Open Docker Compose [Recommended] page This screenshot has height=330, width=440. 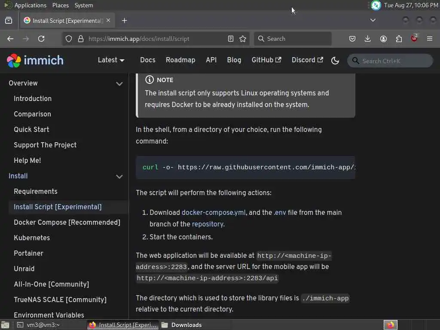tap(67, 223)
